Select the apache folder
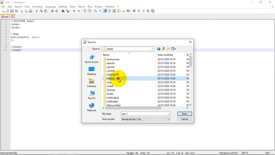 (111, 63)
